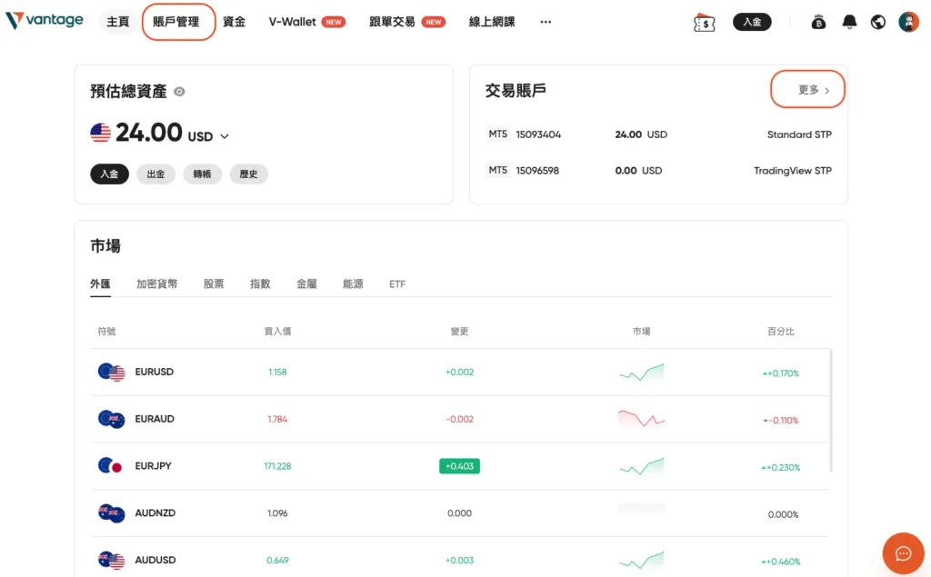Open the 歷史 link under total assets

click(248, 174)
